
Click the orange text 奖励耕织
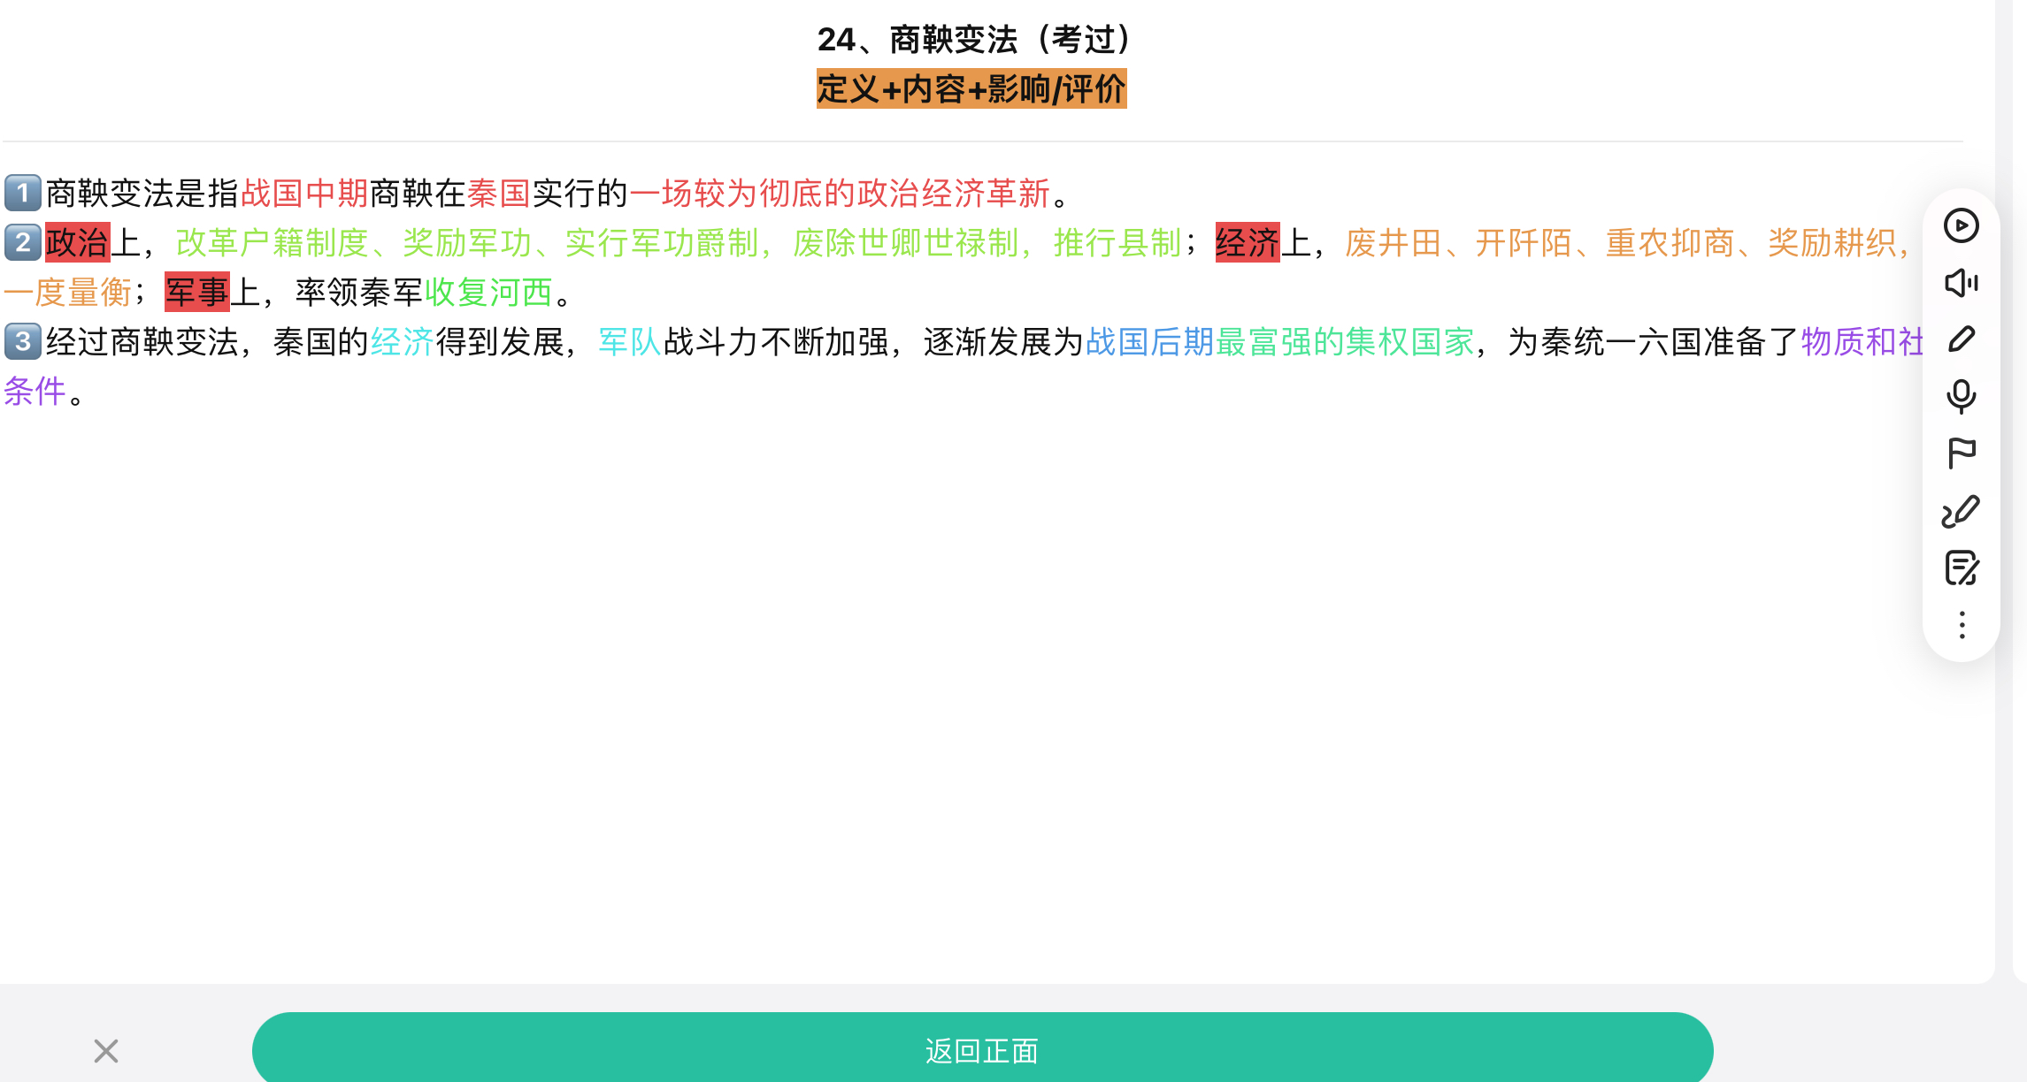(1832, 242)
